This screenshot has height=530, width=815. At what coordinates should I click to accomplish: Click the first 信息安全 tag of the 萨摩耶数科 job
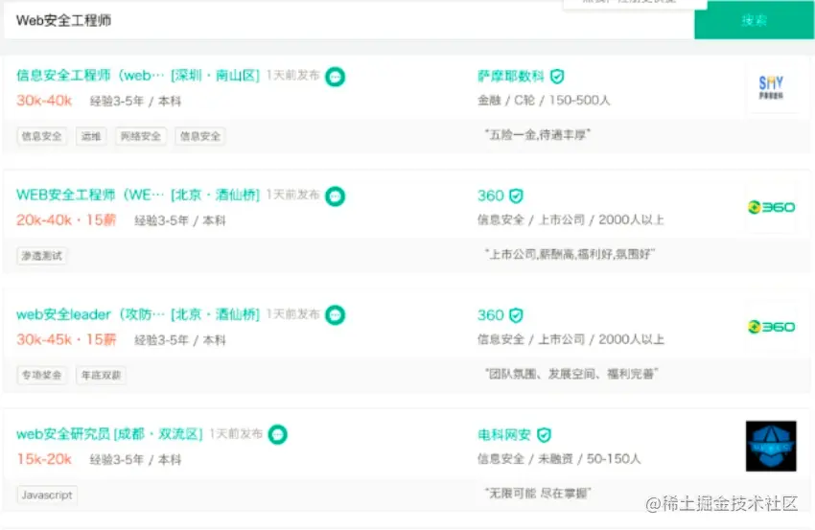point(41,136)
